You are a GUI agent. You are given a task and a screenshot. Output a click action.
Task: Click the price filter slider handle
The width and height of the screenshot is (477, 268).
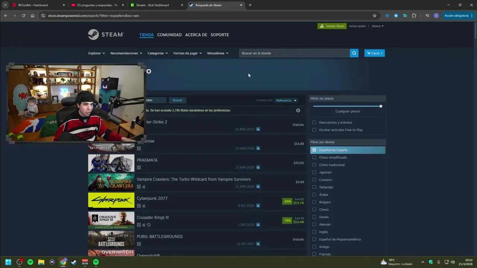(x=381, y=106)
